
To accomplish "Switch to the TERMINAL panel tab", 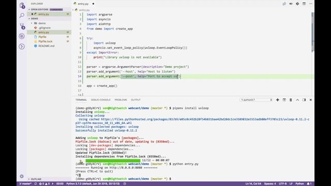I will coord(81,100).
